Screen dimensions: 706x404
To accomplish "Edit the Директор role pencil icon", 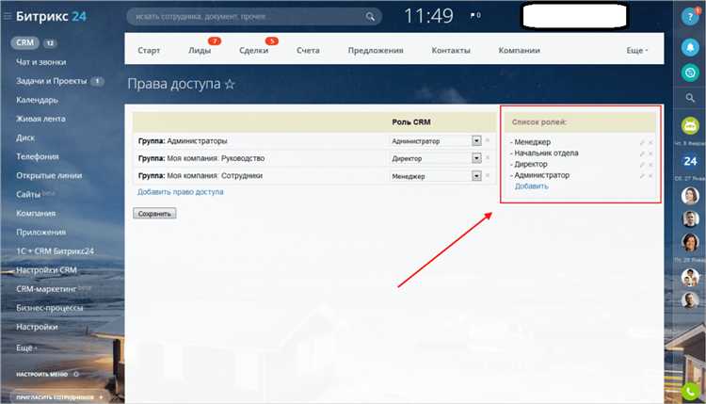I will 642,165.
